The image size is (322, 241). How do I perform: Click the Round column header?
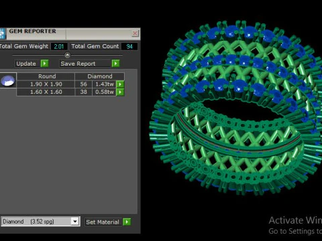click(x=46, y=76)
